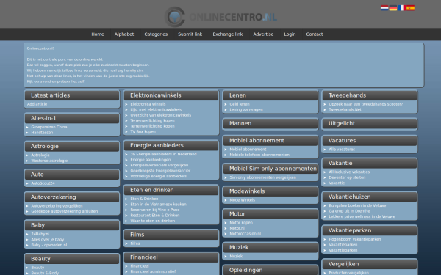Open the Motor kopen link
441x275 pixels.
coord(241,223)
